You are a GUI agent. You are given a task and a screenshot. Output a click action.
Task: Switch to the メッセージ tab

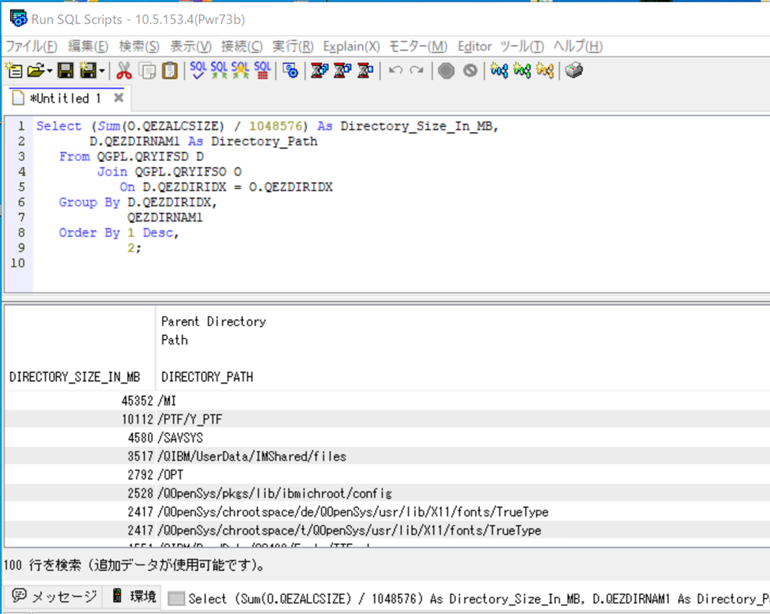(55, 596)
